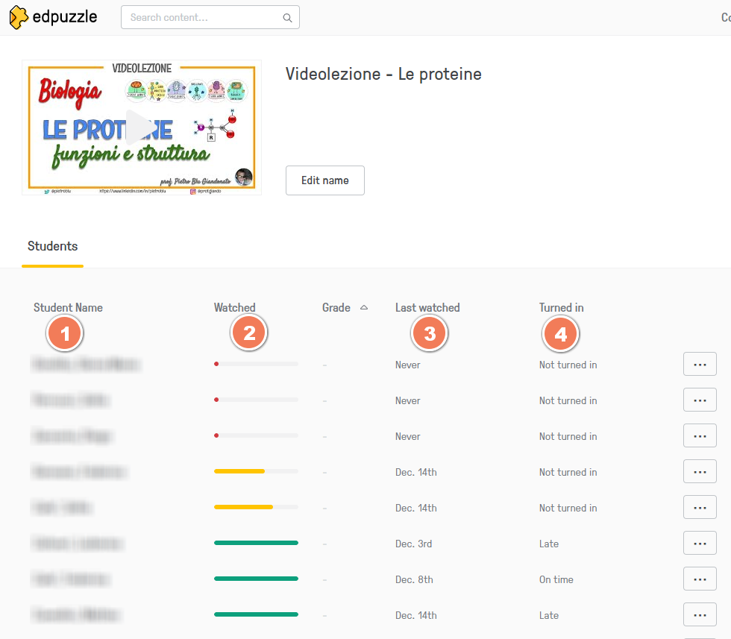
Task: Click the Edpuzzle logo
Action: 54,16
